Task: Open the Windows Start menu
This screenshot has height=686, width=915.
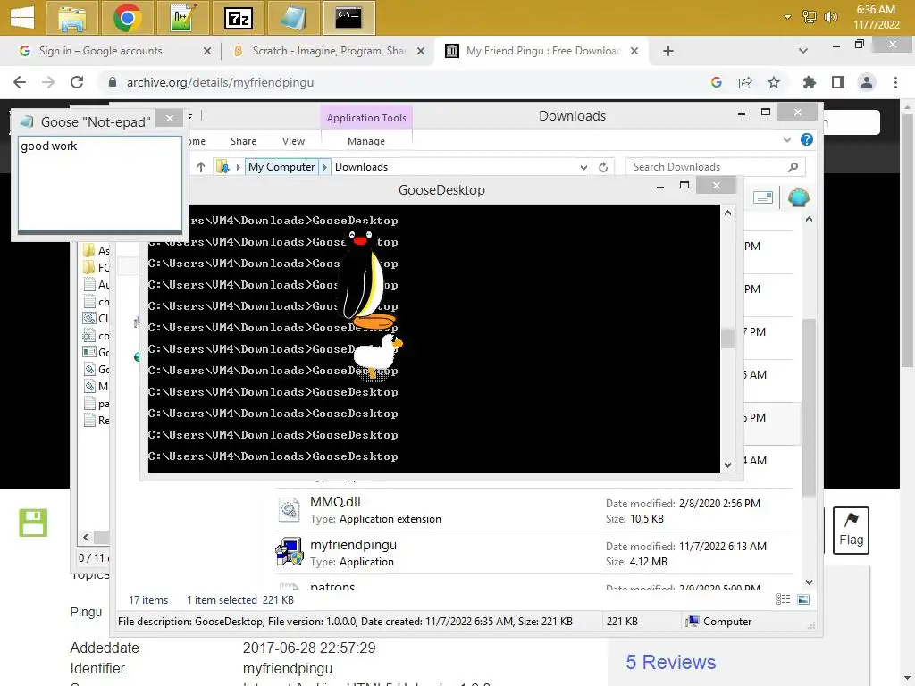Action: click(22, 18)
